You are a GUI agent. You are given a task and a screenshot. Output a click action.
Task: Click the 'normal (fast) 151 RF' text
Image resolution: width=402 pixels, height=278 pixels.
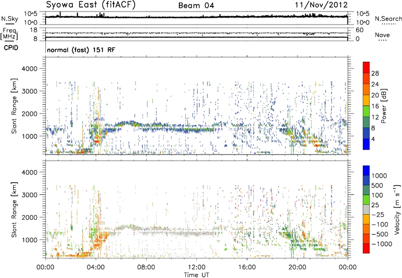[81, 50]
